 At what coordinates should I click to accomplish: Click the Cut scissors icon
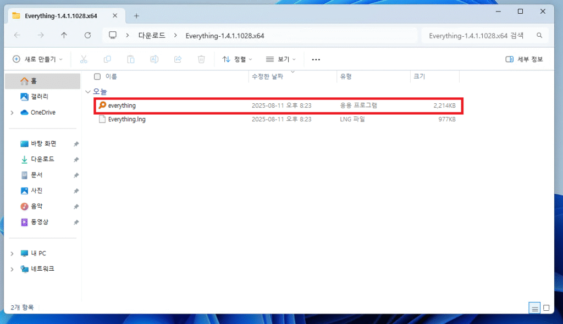point(84,59)
